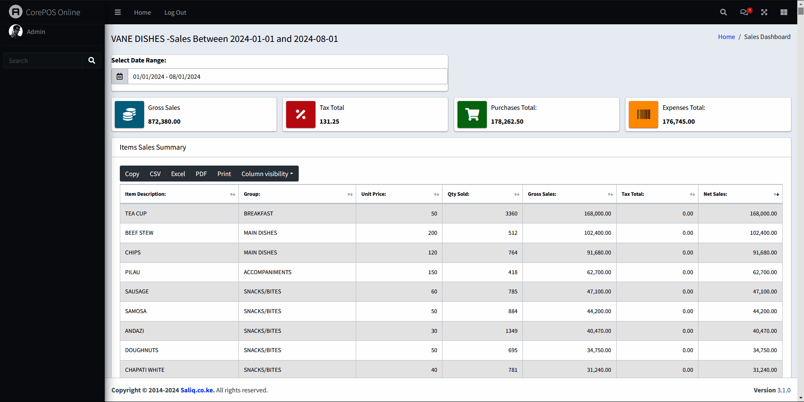Open the navbar search icon

tap(723, 13)
